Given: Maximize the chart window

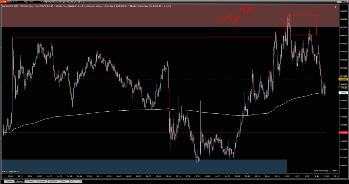Looking at the screenshot, I should [345, 2].
